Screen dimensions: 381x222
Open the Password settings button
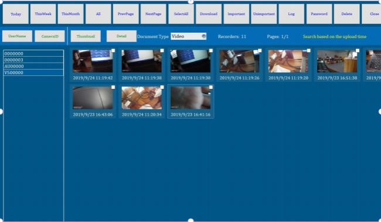(319, 14)
